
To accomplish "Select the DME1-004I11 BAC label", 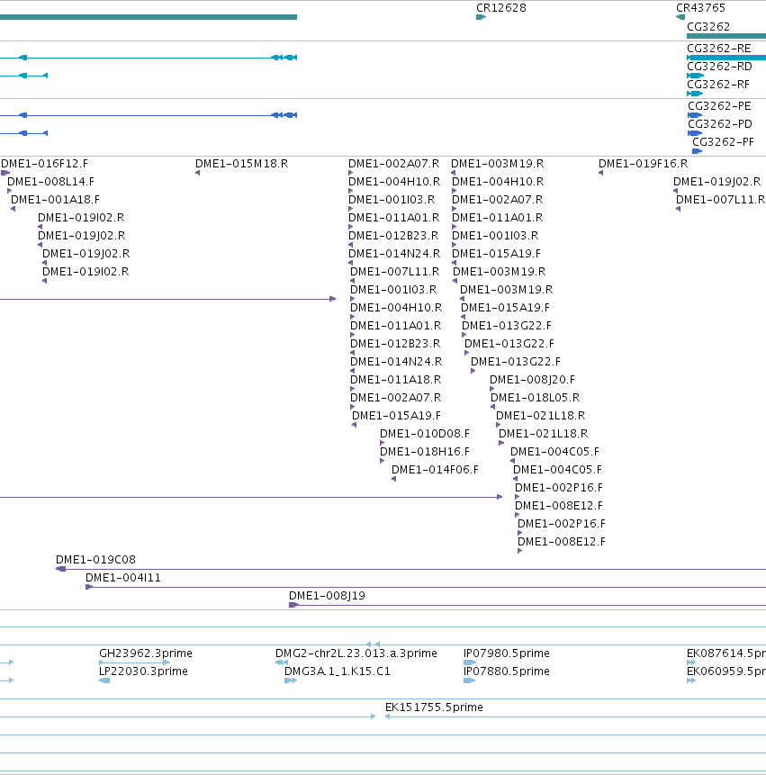I will tap(123, 578).
